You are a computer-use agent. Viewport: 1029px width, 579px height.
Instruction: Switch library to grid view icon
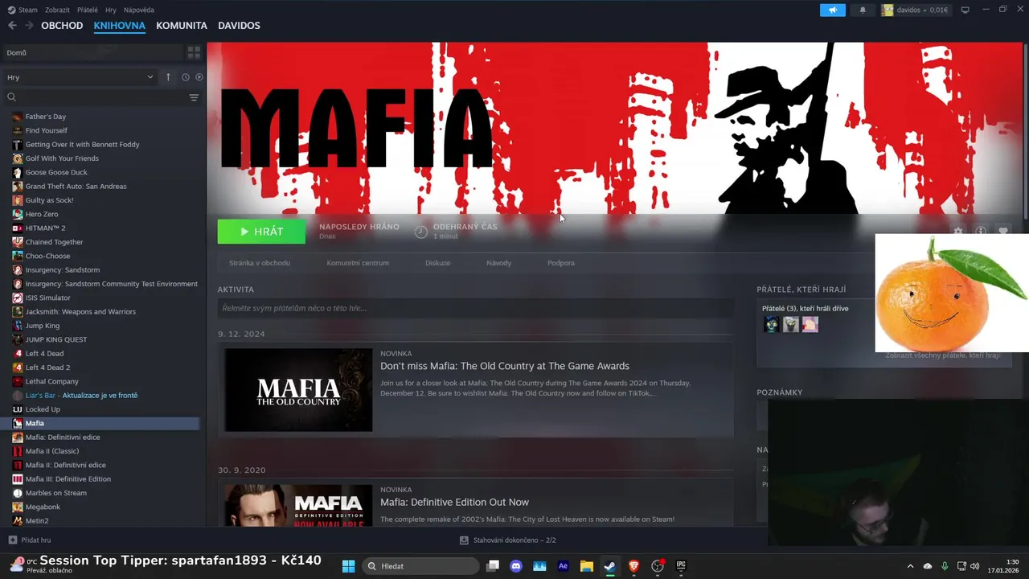click(194, 52)
